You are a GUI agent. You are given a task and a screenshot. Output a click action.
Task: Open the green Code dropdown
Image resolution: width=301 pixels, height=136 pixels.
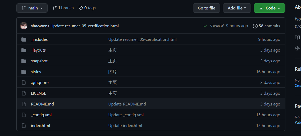click(269, 8)
